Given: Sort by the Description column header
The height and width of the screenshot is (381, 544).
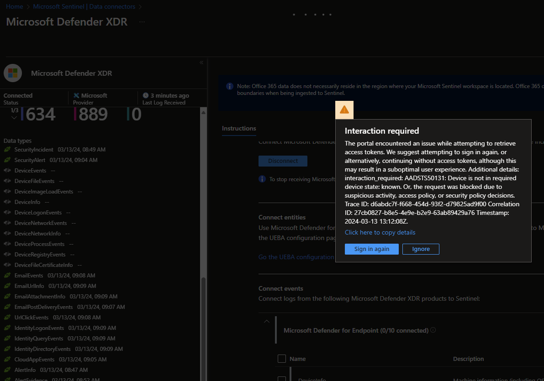Looking at the screenshot, I should point(468,359).
